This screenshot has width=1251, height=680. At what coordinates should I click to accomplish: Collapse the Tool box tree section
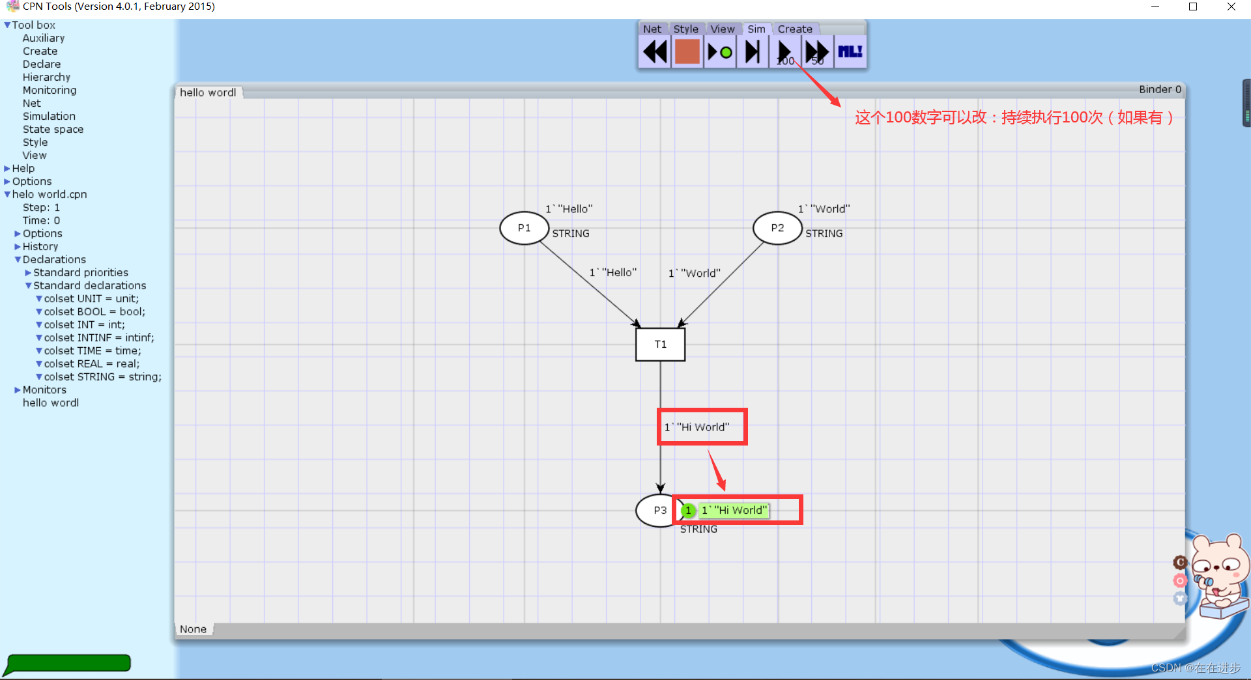pos(7,25)
